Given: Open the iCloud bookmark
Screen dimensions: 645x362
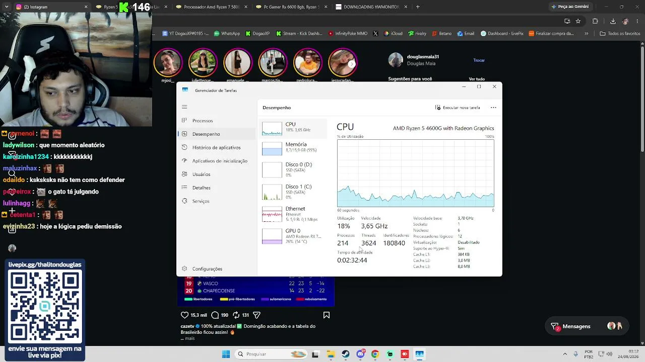Looking at the screenshot, I should 393,34.
